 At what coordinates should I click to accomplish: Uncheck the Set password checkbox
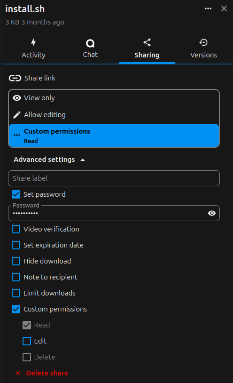tap(16, 194)
